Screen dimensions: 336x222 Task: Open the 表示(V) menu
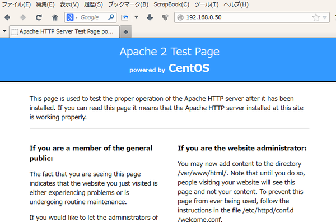tap(69, 4)
